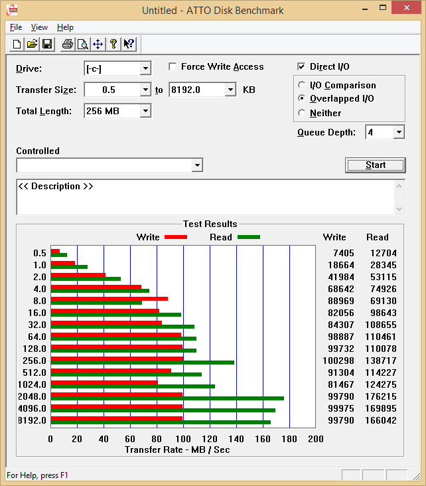
Task: Click the New document toolbar icon
Action: [x=17, y=44]
